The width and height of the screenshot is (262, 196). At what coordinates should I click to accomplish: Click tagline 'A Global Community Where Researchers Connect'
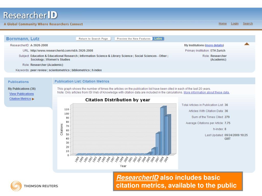[43, 24]
